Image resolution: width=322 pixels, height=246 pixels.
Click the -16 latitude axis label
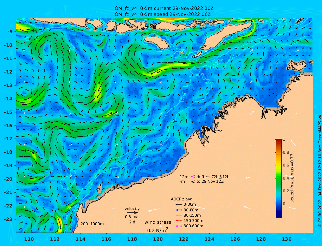[8, 125]
